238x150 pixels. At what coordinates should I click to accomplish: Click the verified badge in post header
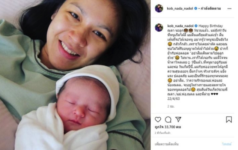click(x=196, y=8)
